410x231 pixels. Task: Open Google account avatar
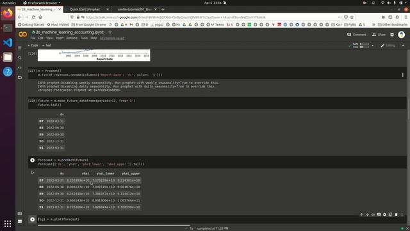[x=402, y=35]
